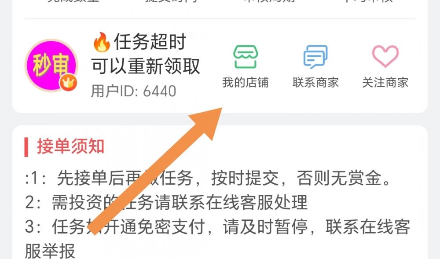Click the fire emoji before 任务超时

(102, 42)
